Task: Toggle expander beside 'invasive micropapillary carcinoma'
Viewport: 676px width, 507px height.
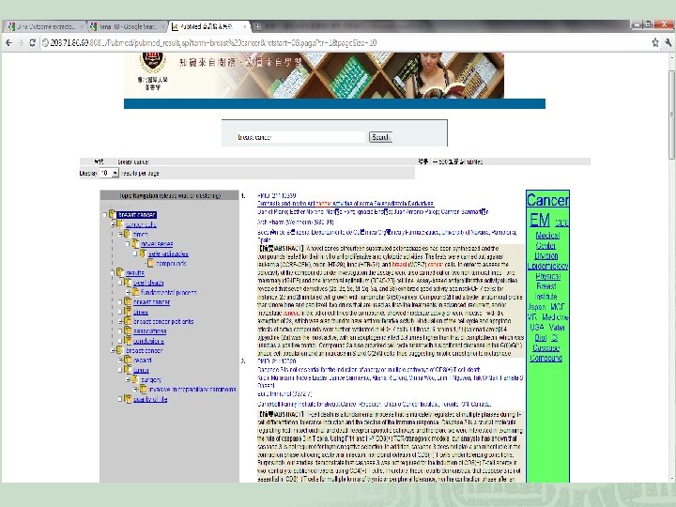Action: click(135, 390)
